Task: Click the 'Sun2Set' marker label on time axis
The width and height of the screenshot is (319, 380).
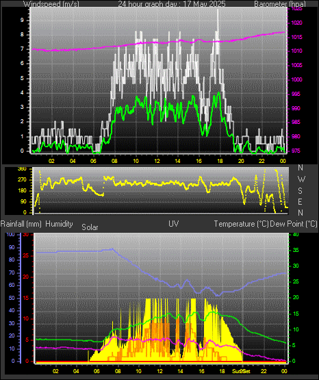Action: tap(241, 371)
